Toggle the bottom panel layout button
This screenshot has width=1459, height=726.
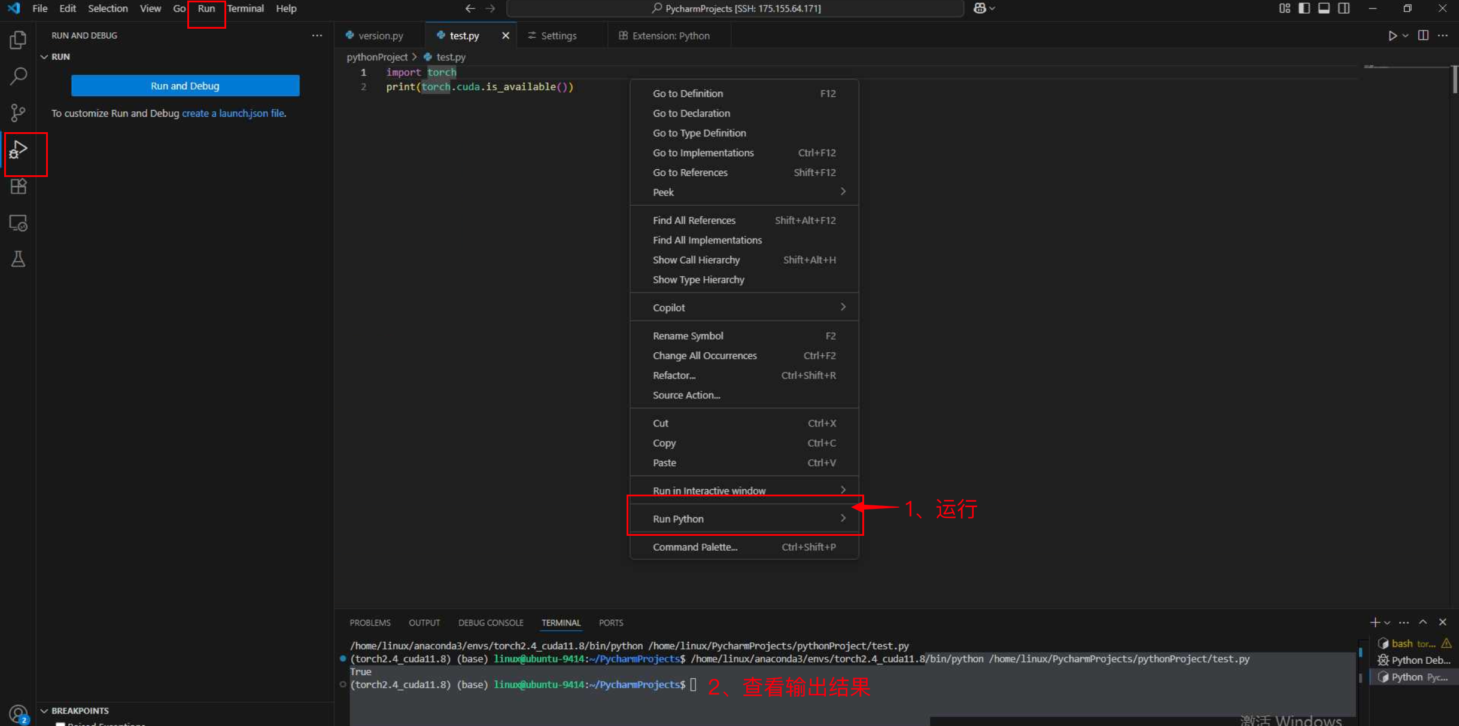[1324, 8]
